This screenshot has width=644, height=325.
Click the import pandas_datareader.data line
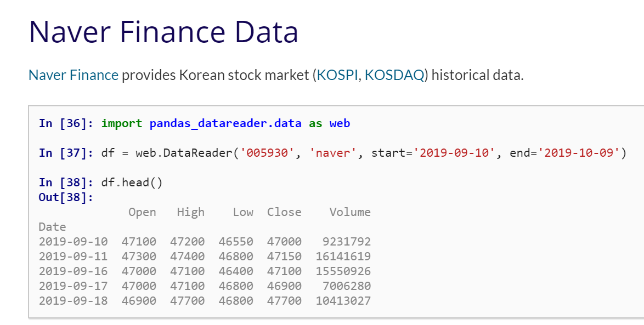(225, 123)
